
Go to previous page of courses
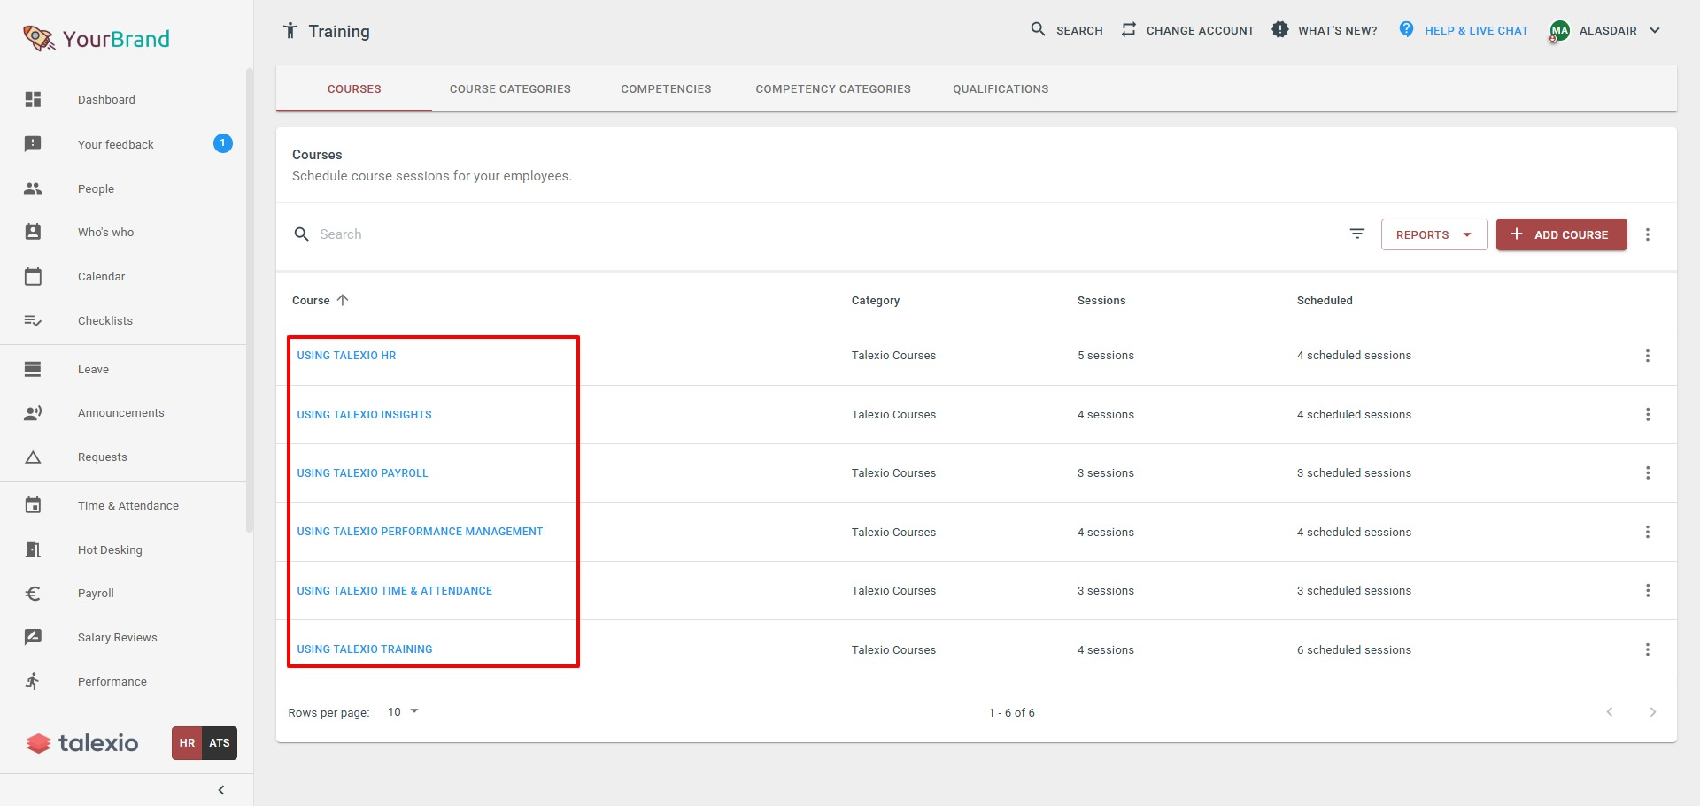point(1610,712)
